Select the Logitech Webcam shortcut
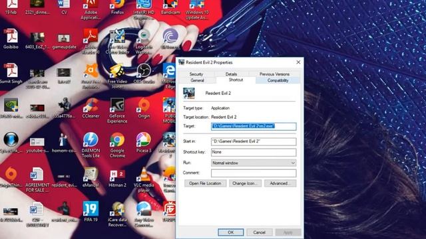The width and height of the screenshot is (426, 239). click(144, 41)
